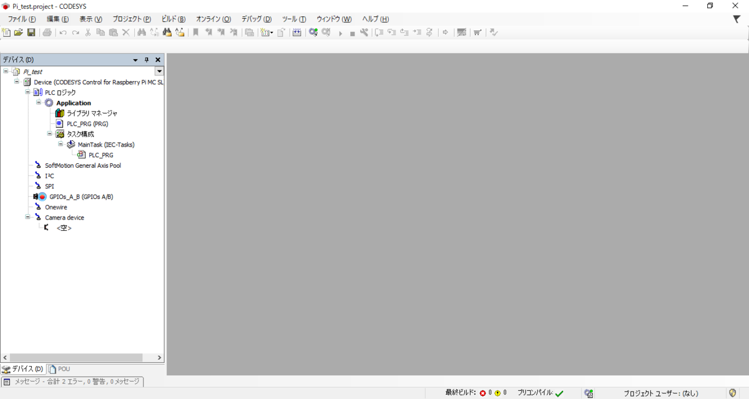This screenshot has height=399, width=749.
Task: Open the オンライン (O) menu
Action: tap(213, 19)
